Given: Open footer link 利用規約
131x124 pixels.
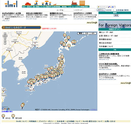Looking at the screenshot, I should [33, 121].
